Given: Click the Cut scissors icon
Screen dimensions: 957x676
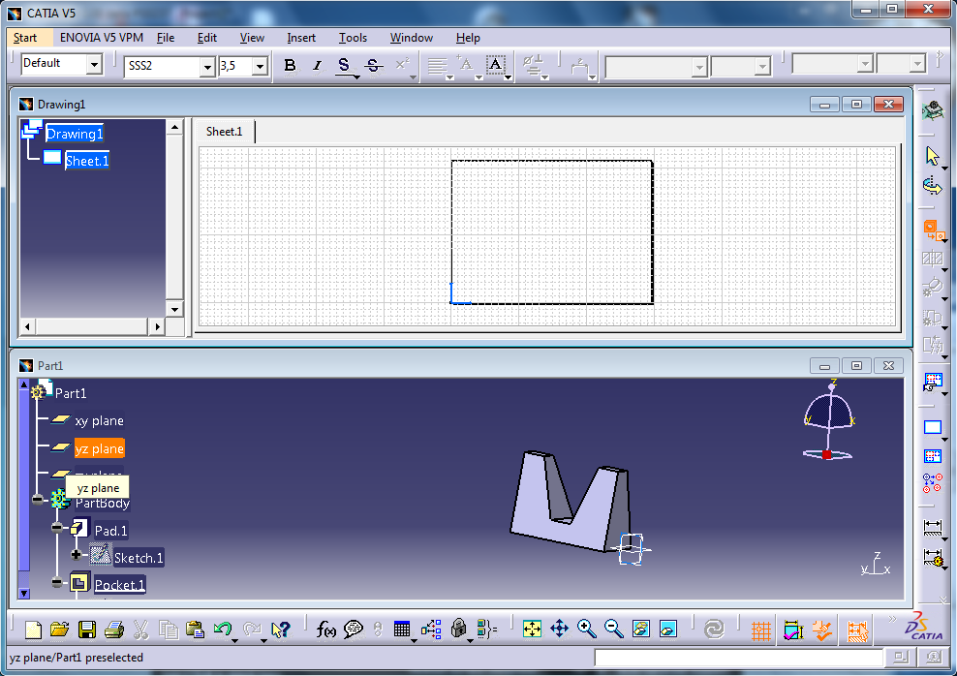Looking at the screenshot, I should click(140, 629).
